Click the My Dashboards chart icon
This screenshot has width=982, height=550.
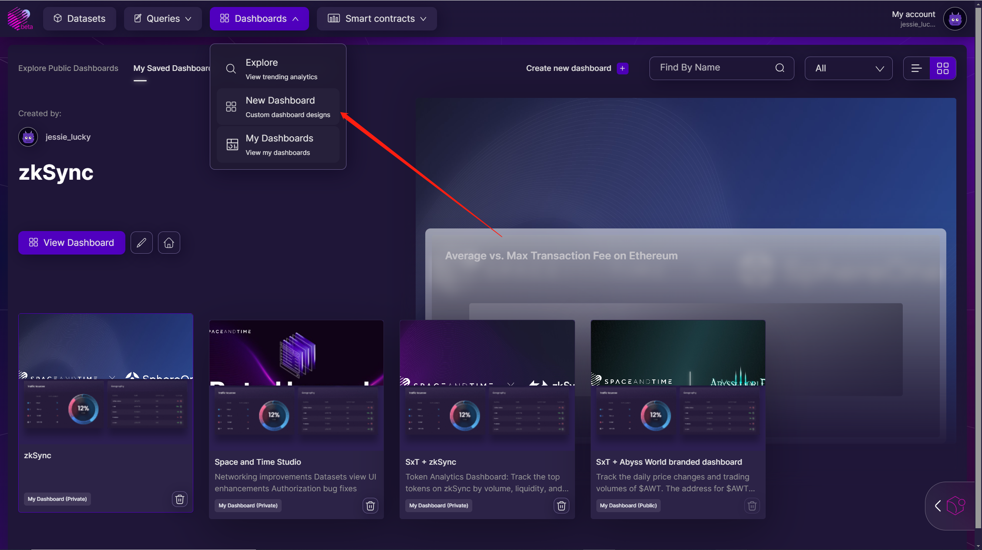pyautogui.click(x=232, y=144)
